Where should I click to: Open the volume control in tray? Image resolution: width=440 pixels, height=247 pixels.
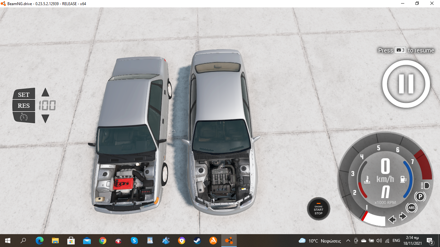tap(379, 241)
